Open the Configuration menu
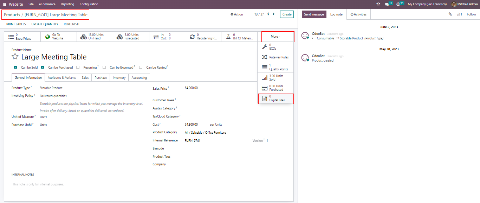Screen dimensions: 480x203 [89, 4]
